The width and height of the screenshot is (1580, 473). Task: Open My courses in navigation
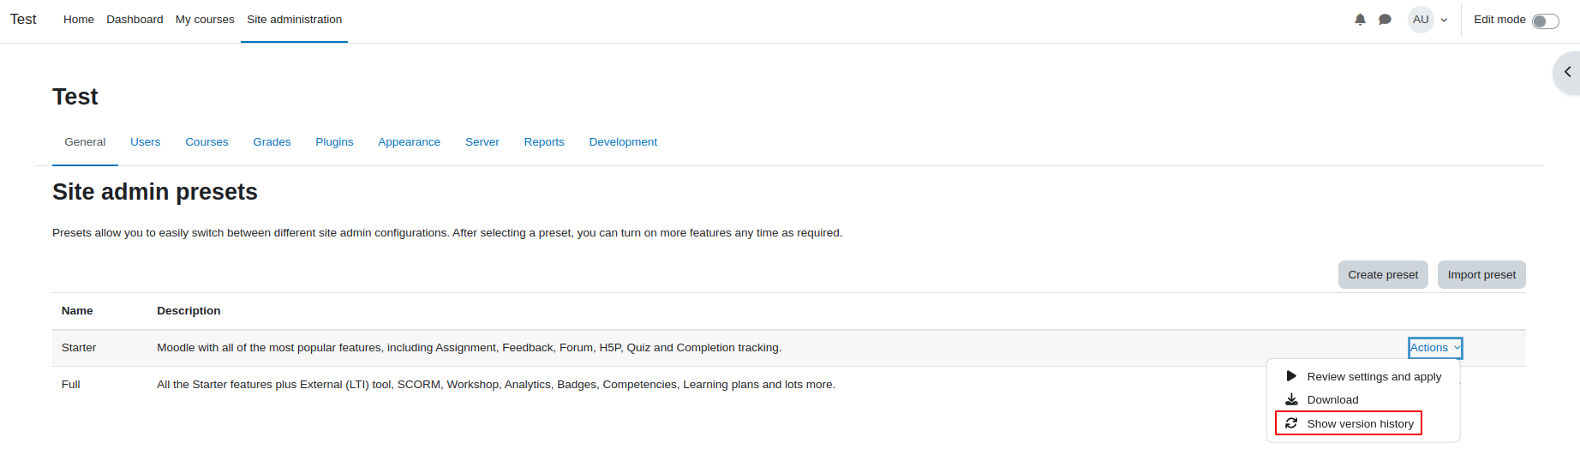205,20
